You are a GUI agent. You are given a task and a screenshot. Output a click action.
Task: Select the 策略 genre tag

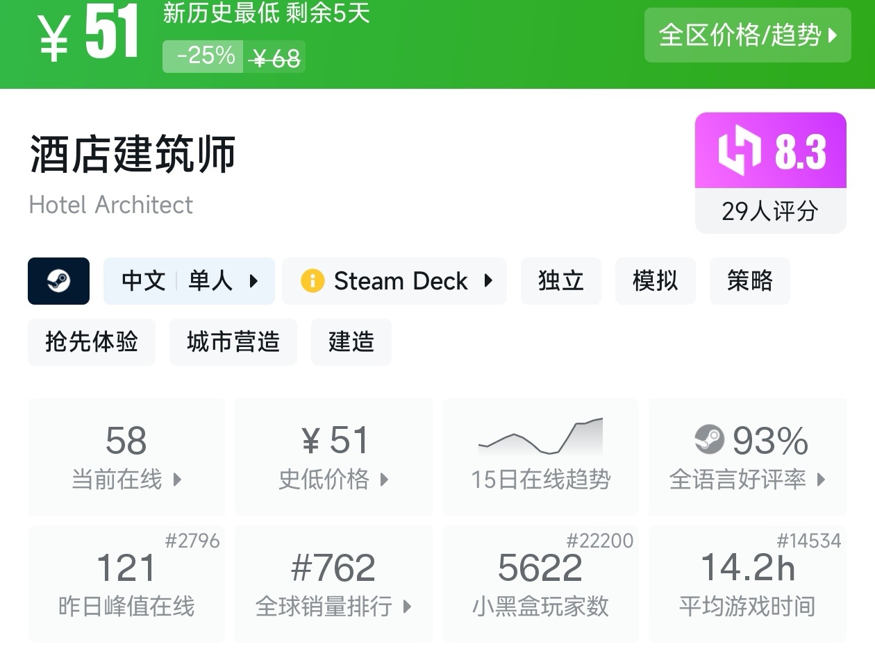pos(749,281)
